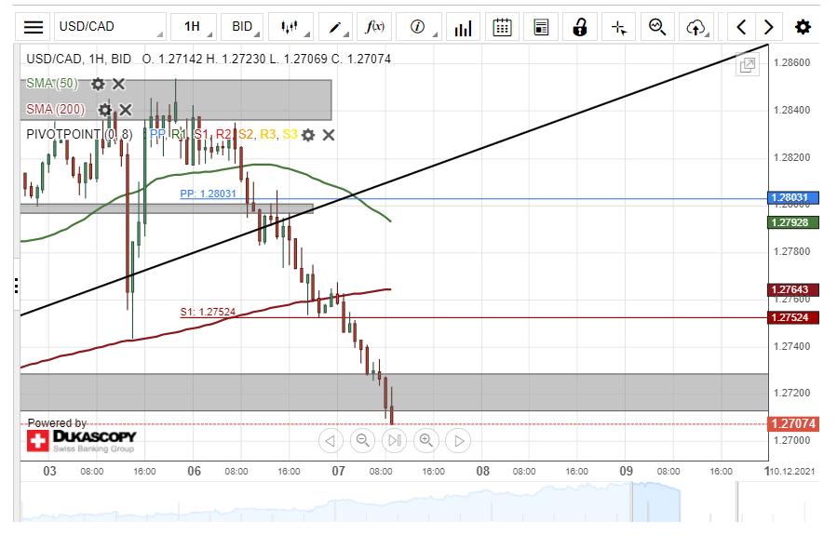Viewport: 837px width, 535px height.
Task: Pop out chart into new window
Action: [x=748, y=65]
